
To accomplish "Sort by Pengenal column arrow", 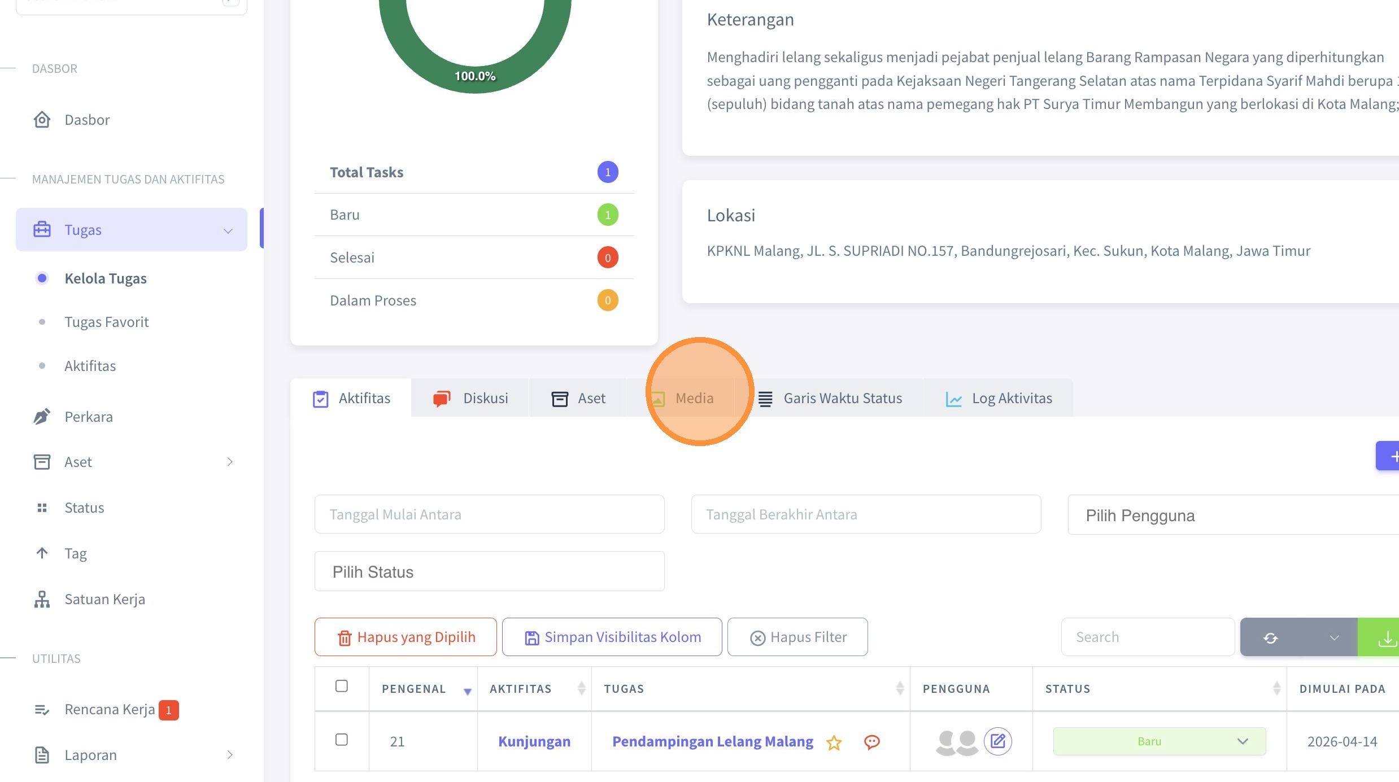I will [468, 692].
